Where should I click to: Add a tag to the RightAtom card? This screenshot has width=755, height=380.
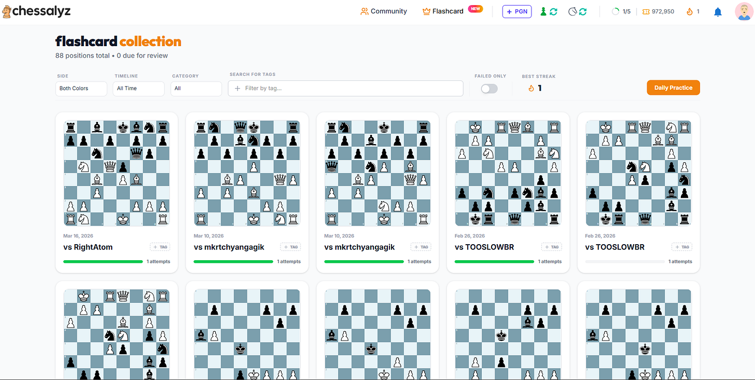point(160,247)
